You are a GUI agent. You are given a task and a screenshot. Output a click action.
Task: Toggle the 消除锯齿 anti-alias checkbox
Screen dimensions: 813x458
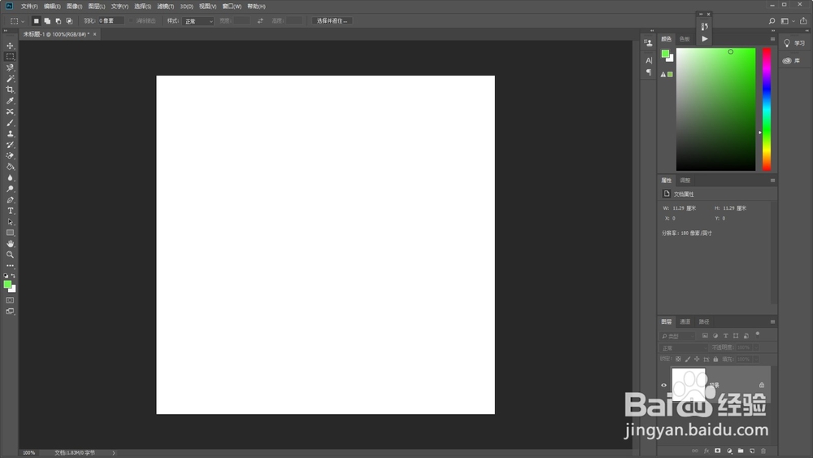132,21
